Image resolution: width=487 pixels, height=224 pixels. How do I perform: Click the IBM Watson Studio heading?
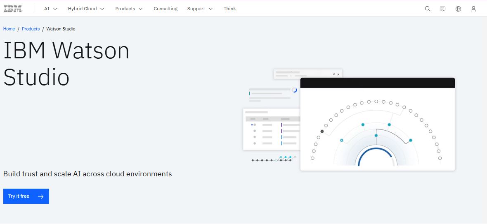[66, 64]
